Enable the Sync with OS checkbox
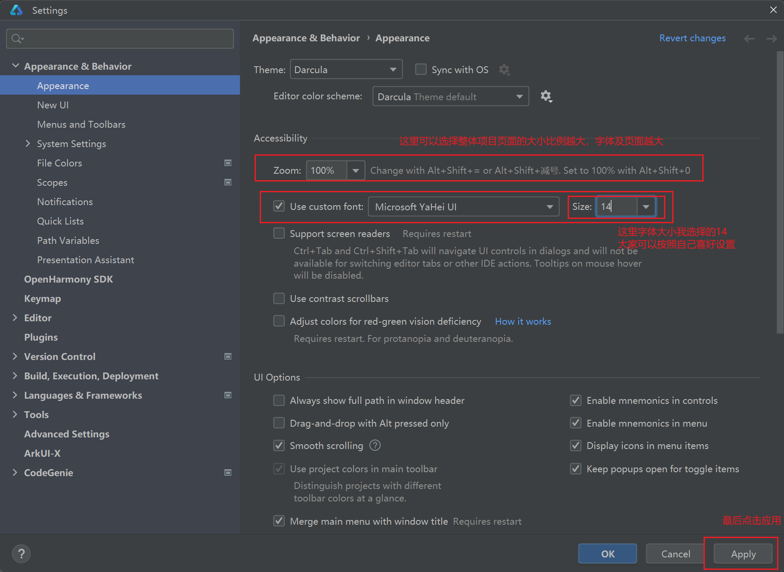This screenshot has height=572, width=784. point(421,70)
